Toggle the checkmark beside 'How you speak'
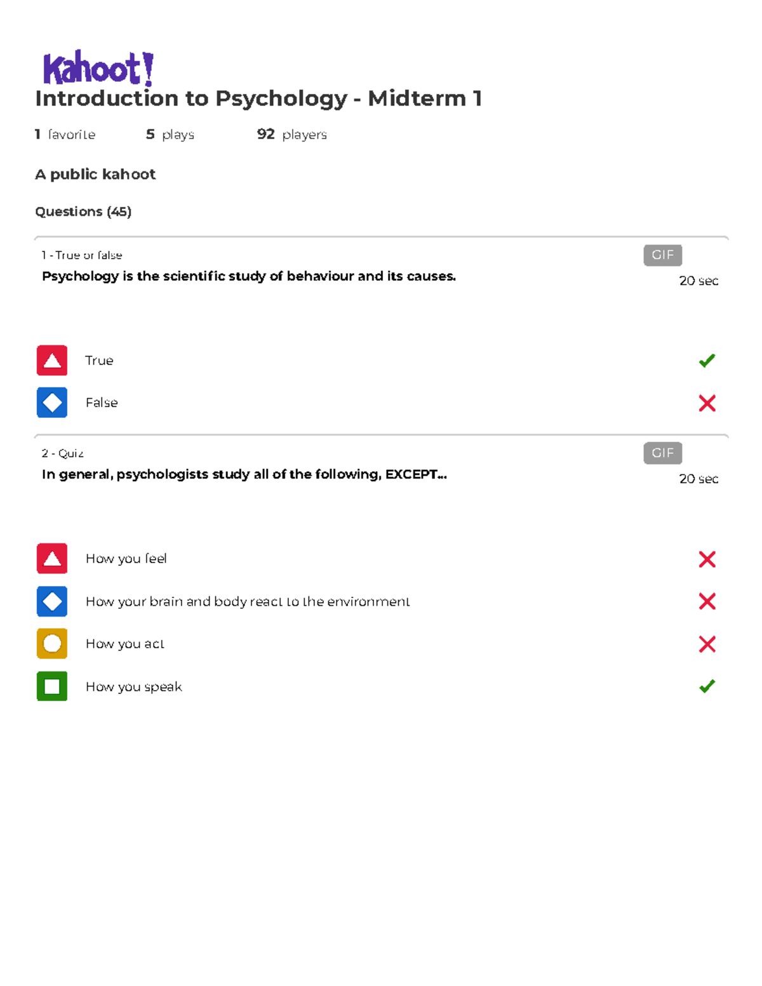Image resolution: width=762 pixels, height=986 pixels. (x=707, y=686)
